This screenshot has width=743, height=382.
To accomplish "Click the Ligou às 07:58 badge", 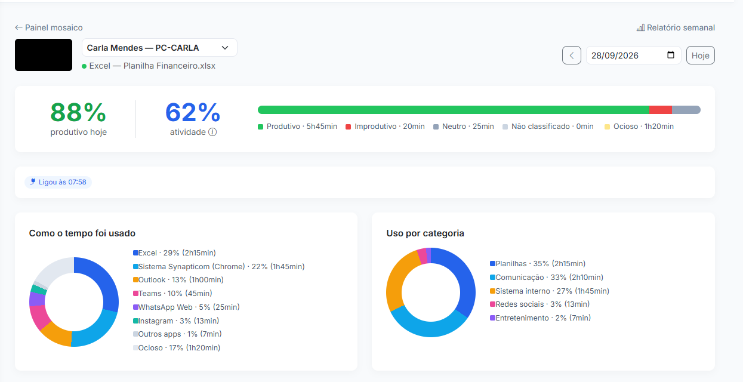I will 58,182.
